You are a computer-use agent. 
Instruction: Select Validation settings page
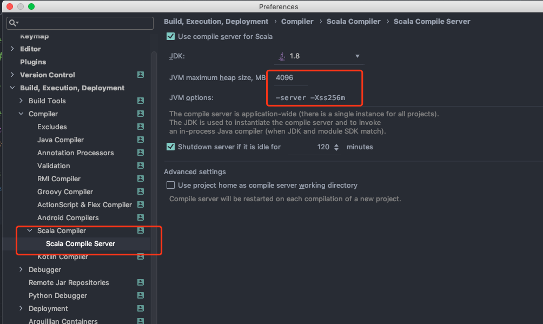[54, 166]
